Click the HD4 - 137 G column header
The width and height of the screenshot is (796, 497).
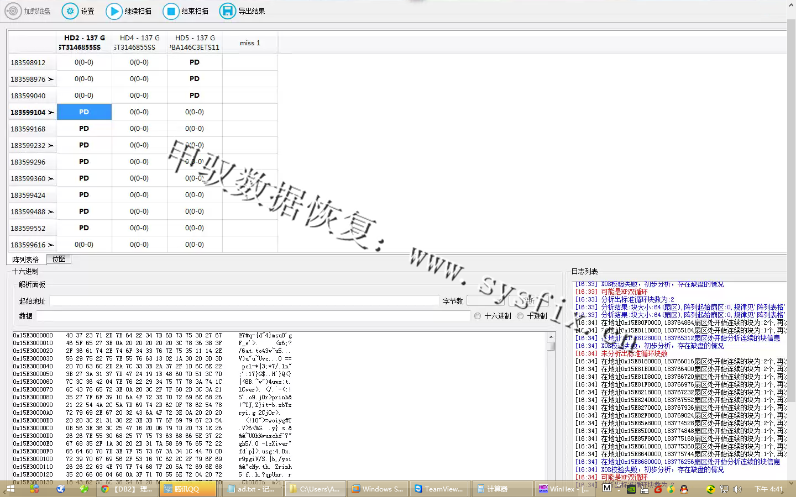point(139,43)
